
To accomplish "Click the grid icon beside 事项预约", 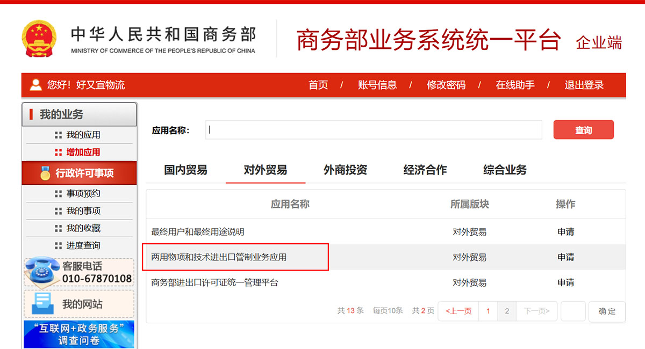I will tap(59, 193).
